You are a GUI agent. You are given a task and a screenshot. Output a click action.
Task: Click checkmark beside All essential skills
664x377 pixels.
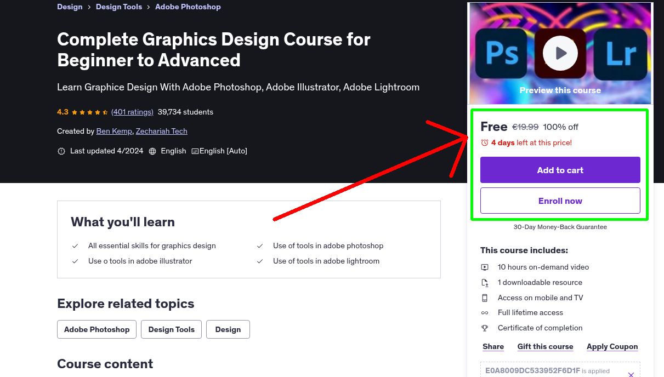[75, 246]
